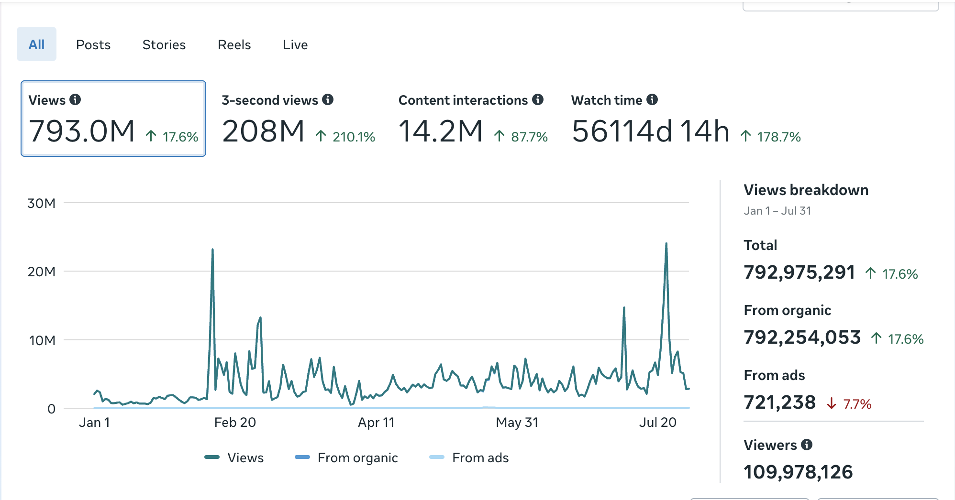This screenshot has width=955, height=500.
Task: Select the Views 793.0M metric card
Action: 113,119
